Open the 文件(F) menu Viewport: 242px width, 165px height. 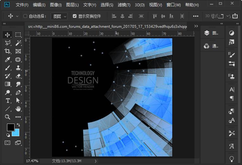tap(22, 5)
